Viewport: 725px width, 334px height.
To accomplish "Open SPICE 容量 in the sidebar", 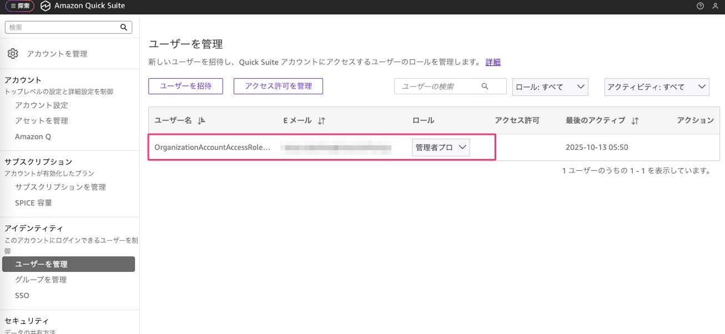I will point(33,203).
